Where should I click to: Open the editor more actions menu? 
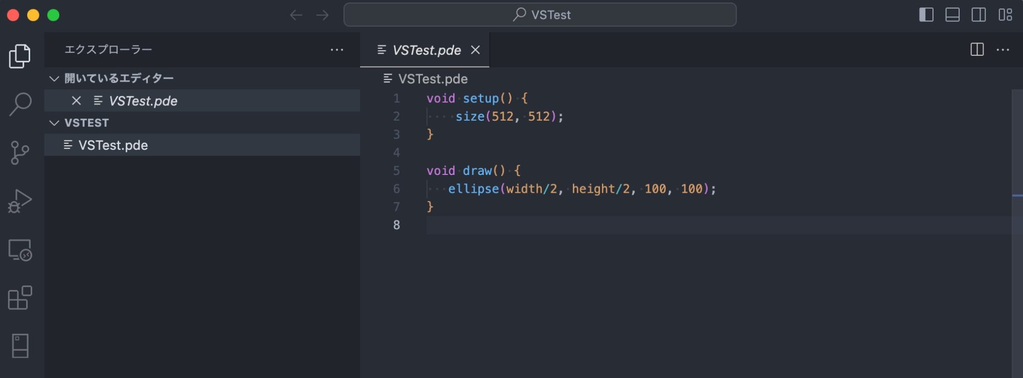coord(1003,50)
